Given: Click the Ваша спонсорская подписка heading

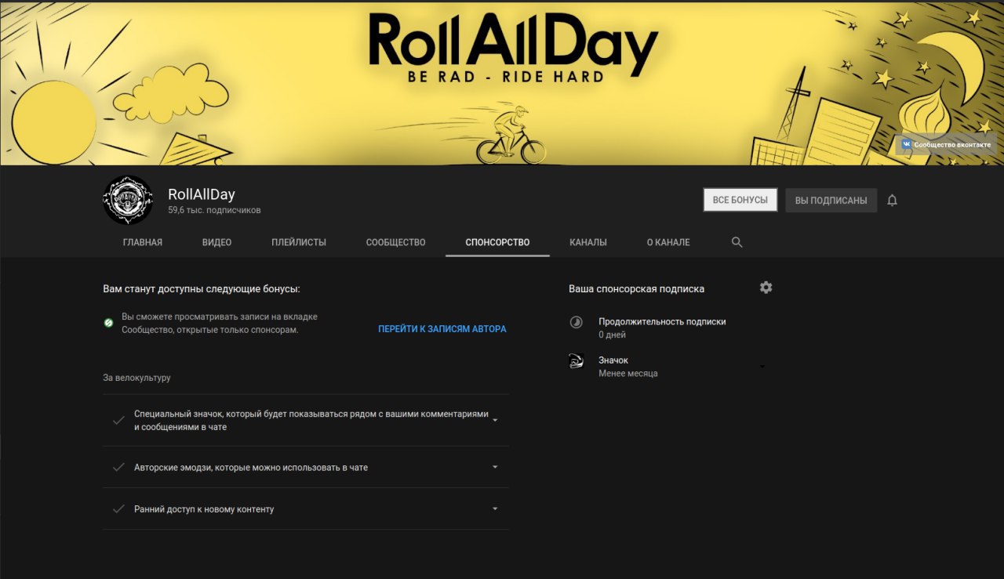Looking at the screenshot, I should (x=636, y=289).
